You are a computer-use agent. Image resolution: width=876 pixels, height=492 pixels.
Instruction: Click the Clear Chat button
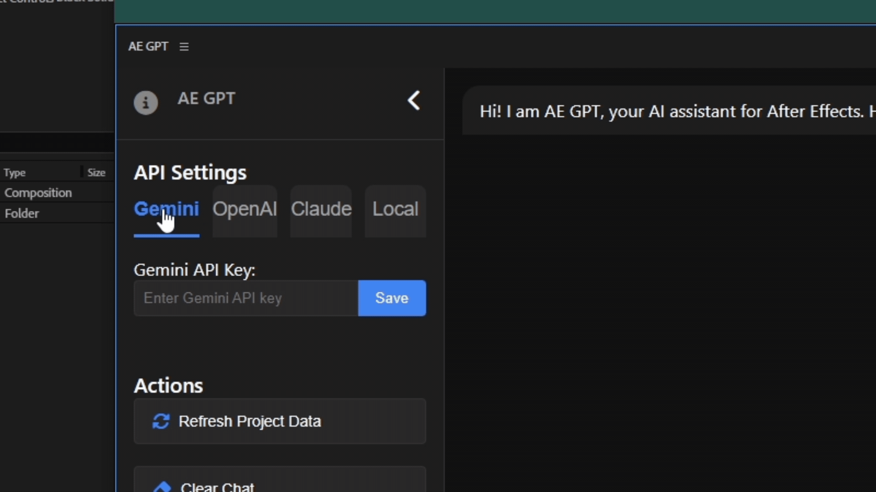(x=280, y=479)
